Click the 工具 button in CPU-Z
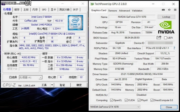The width and height of the screenshot is (180, 112). point(44,85)
